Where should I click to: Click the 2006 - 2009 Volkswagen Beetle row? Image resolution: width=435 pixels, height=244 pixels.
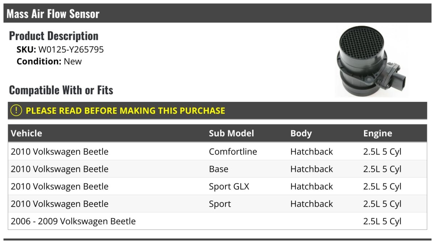coord(73,221)
